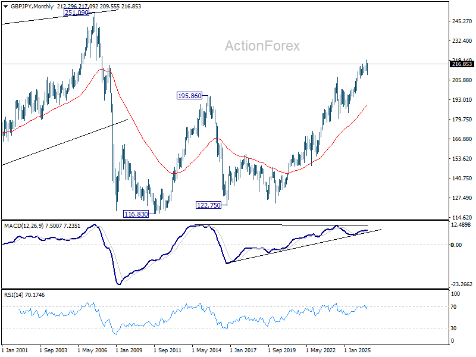Screen dimensions: 476x357
Task: Open the GBPJPY chart dropdown triangle
Action: (x=5, y=7)
